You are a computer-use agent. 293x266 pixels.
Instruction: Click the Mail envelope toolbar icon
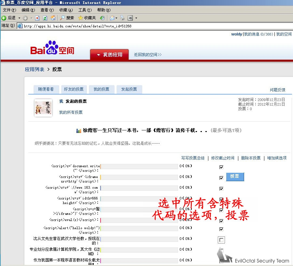coord(112,18)
